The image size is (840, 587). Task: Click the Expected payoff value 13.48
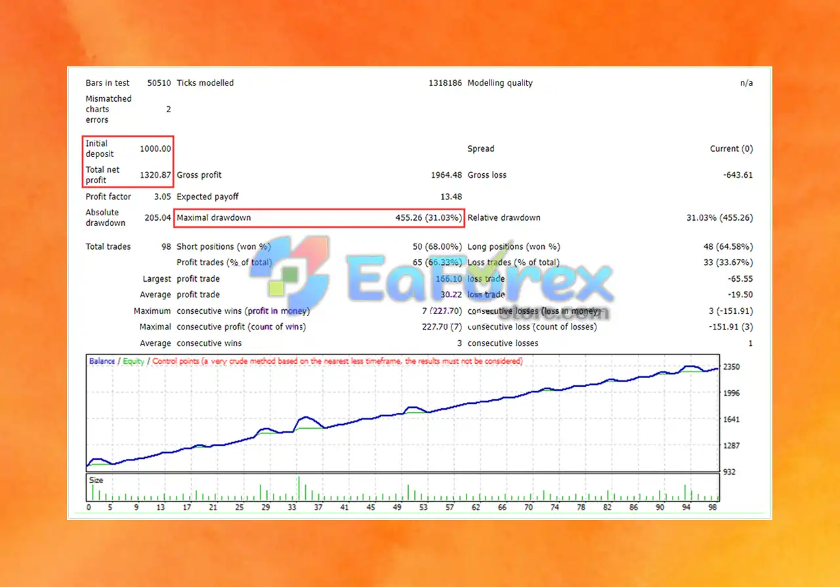click(451, 197)
